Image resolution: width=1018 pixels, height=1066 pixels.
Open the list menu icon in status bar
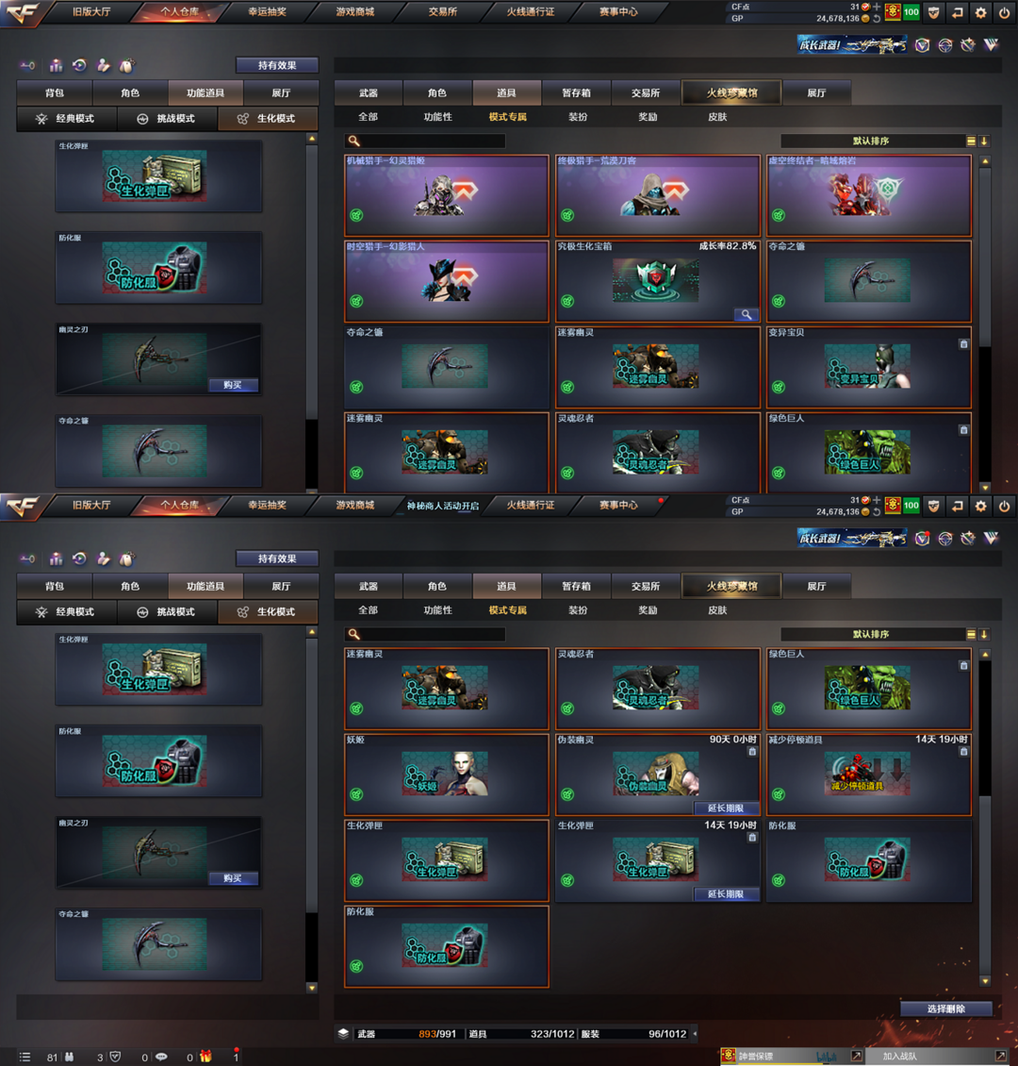click(25, 1057)
